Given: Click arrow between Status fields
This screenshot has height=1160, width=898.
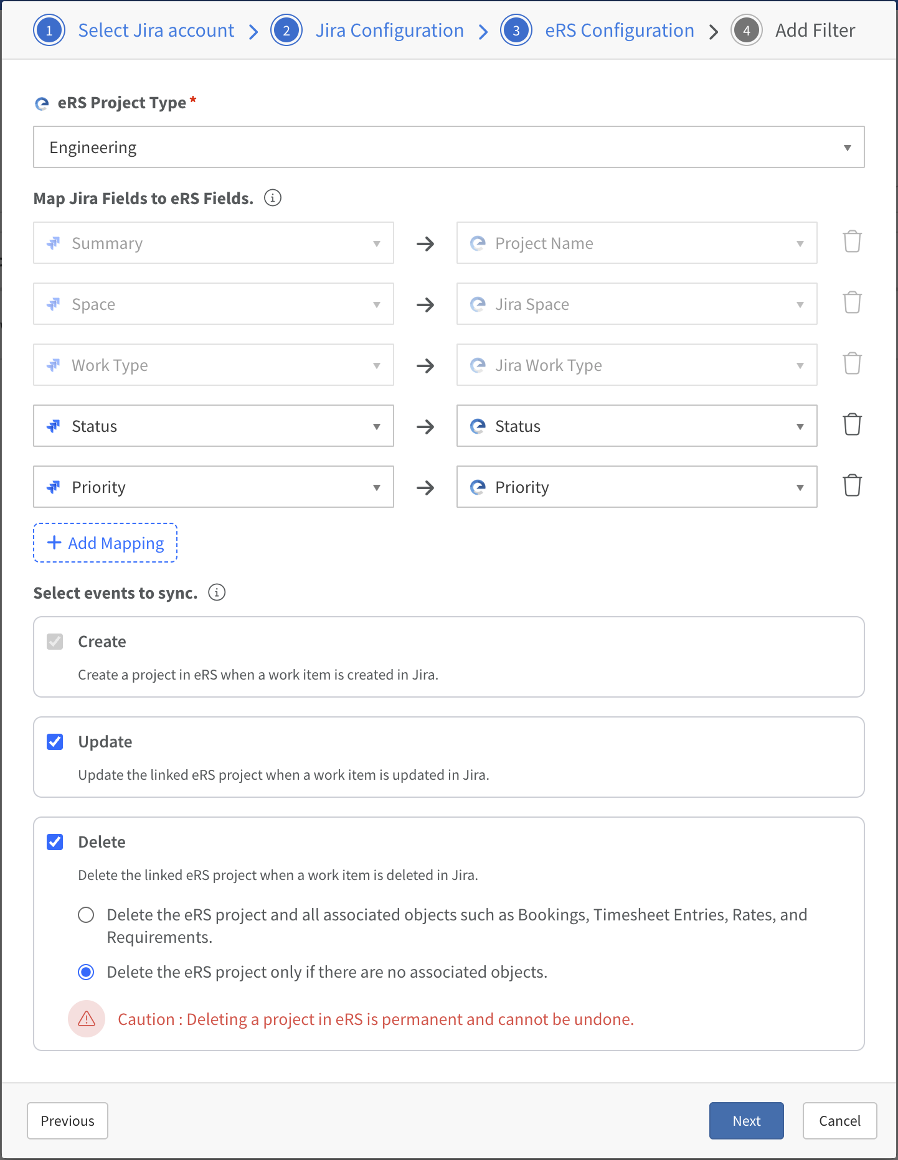Looking at the screenshot, I should [425, 426].
